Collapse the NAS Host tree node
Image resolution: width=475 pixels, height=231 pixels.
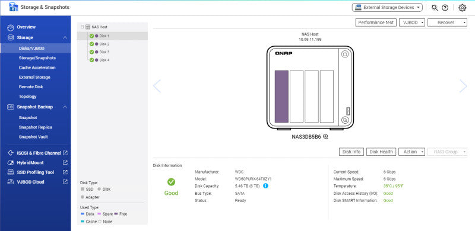click(x=83, y=27)
